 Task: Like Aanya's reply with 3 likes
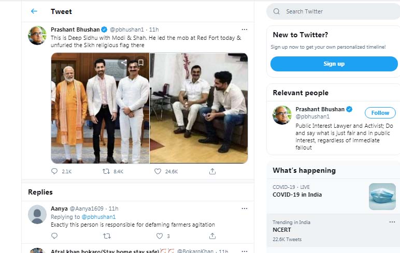coord(160,236)
